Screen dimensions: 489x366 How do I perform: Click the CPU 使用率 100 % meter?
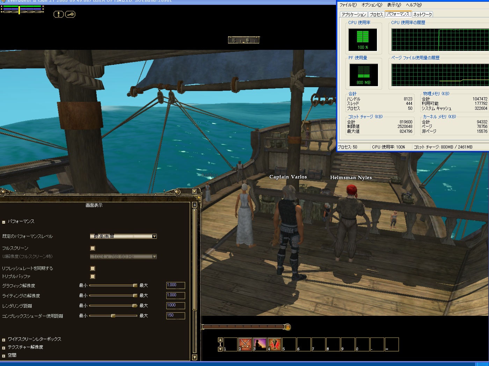click(x=363, y=40)
